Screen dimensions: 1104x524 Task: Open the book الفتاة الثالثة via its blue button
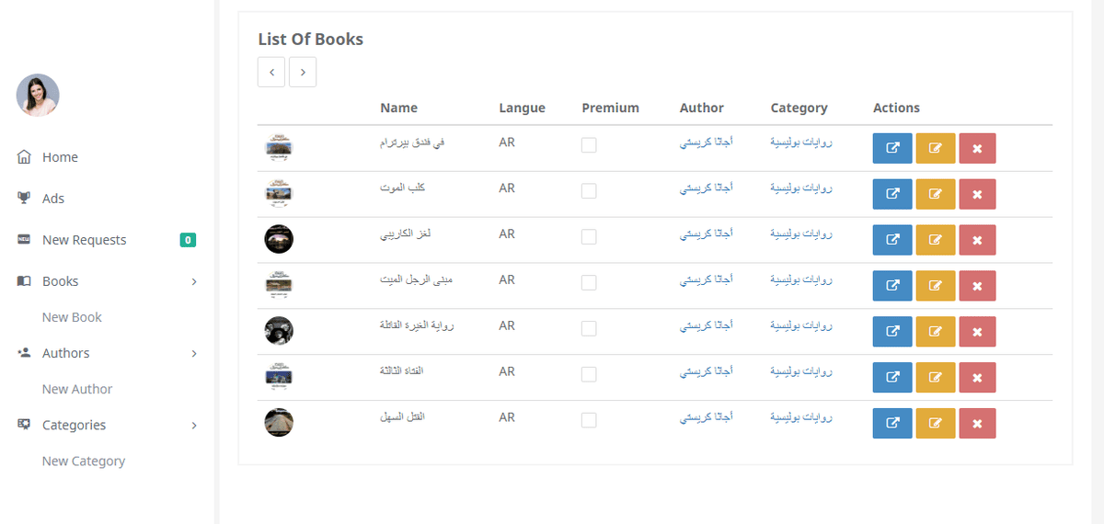(892, 378)
